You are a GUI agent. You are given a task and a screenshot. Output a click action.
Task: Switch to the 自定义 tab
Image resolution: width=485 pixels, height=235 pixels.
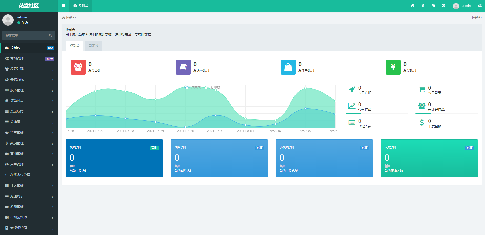[x=93, y=46]
